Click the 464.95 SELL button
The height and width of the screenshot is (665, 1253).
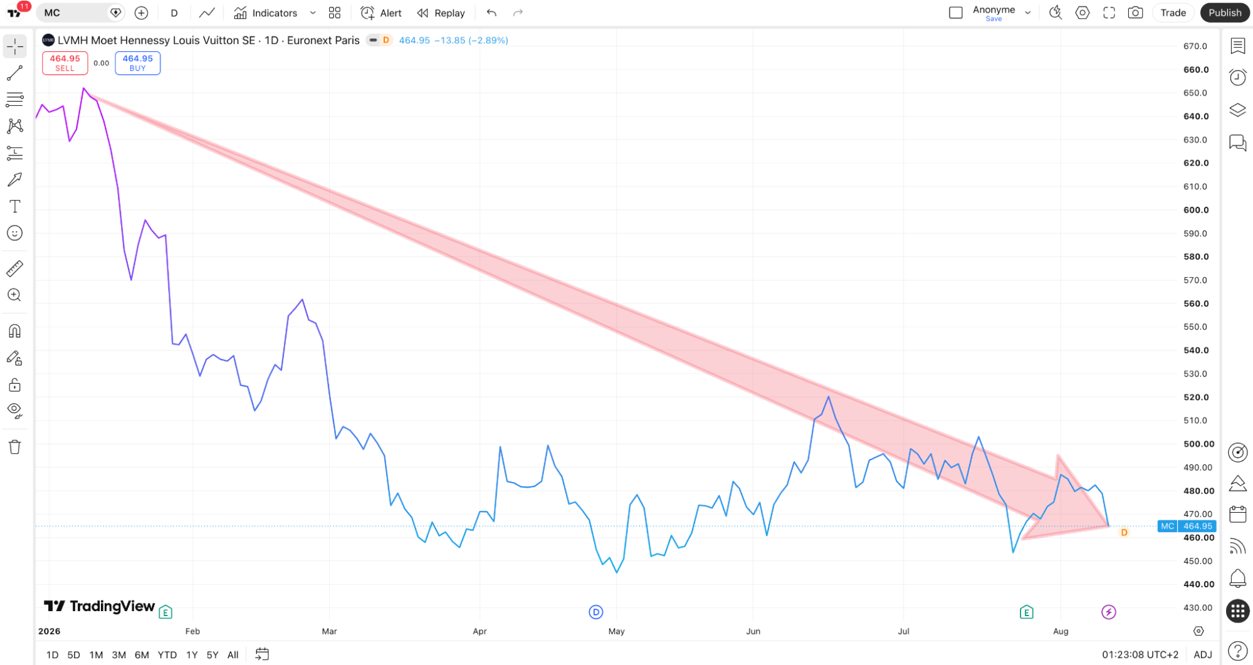point(65,63)
